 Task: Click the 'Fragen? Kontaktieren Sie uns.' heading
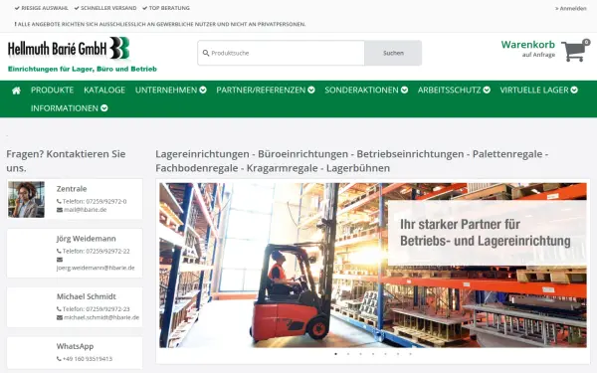pos(66,161)
